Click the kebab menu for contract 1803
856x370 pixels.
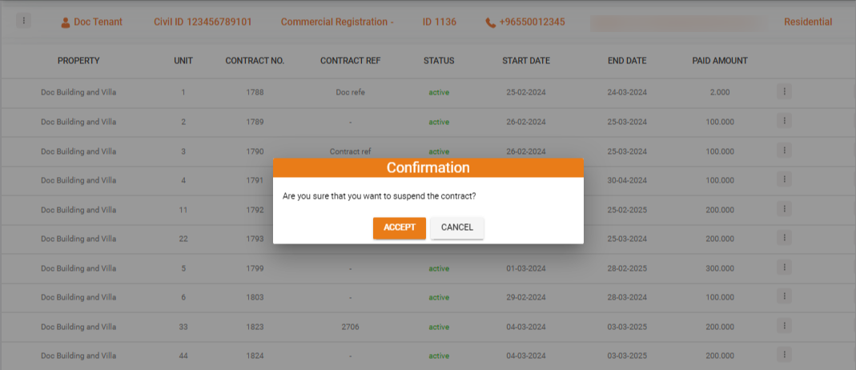[784, 297]
